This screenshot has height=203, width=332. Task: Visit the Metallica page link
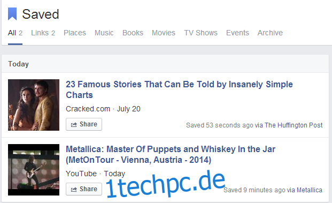click(x=310, y=190)
